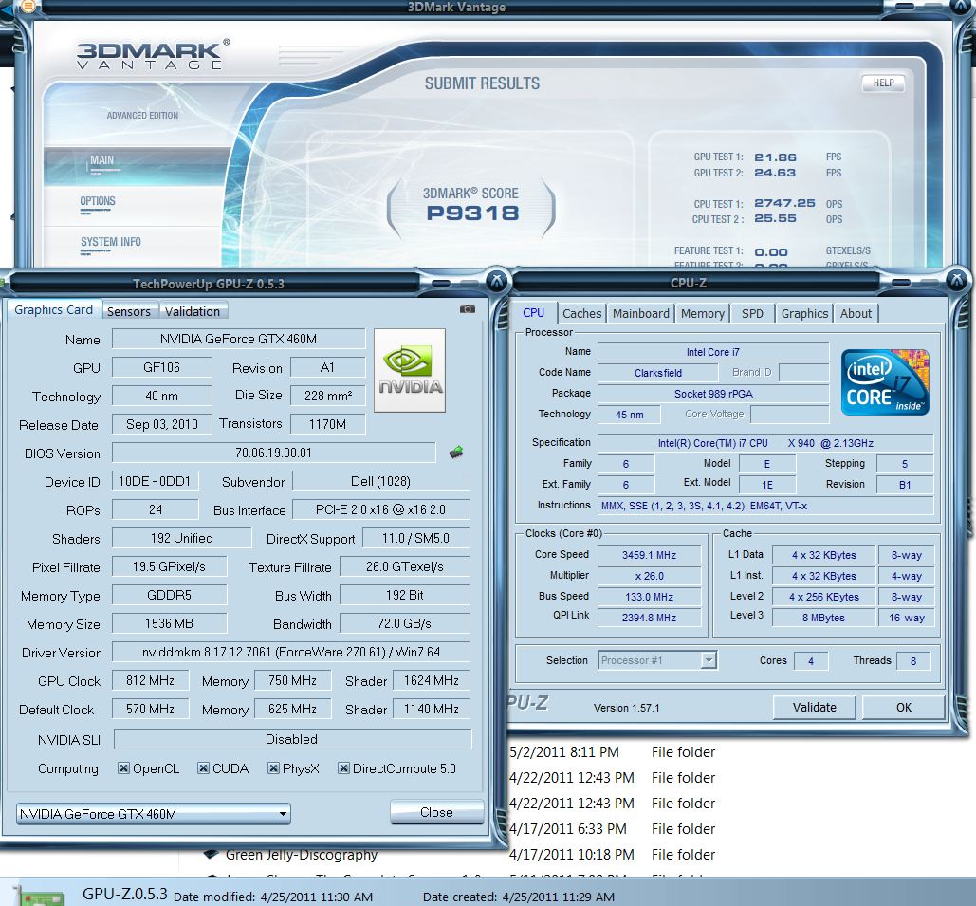The width and height of the screenshot is (976, 906).
Task: Click the Validate button in CPU-Z
Action: tap(814, 708)
